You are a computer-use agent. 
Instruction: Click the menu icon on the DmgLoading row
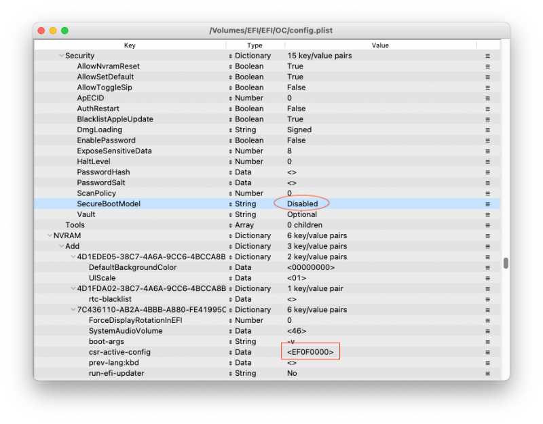pos(487,130)
